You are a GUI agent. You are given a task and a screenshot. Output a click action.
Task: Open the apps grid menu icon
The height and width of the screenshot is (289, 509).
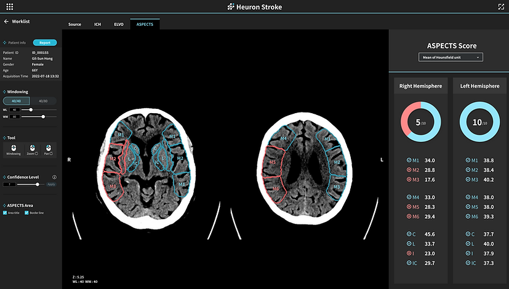tap(10, 7)
